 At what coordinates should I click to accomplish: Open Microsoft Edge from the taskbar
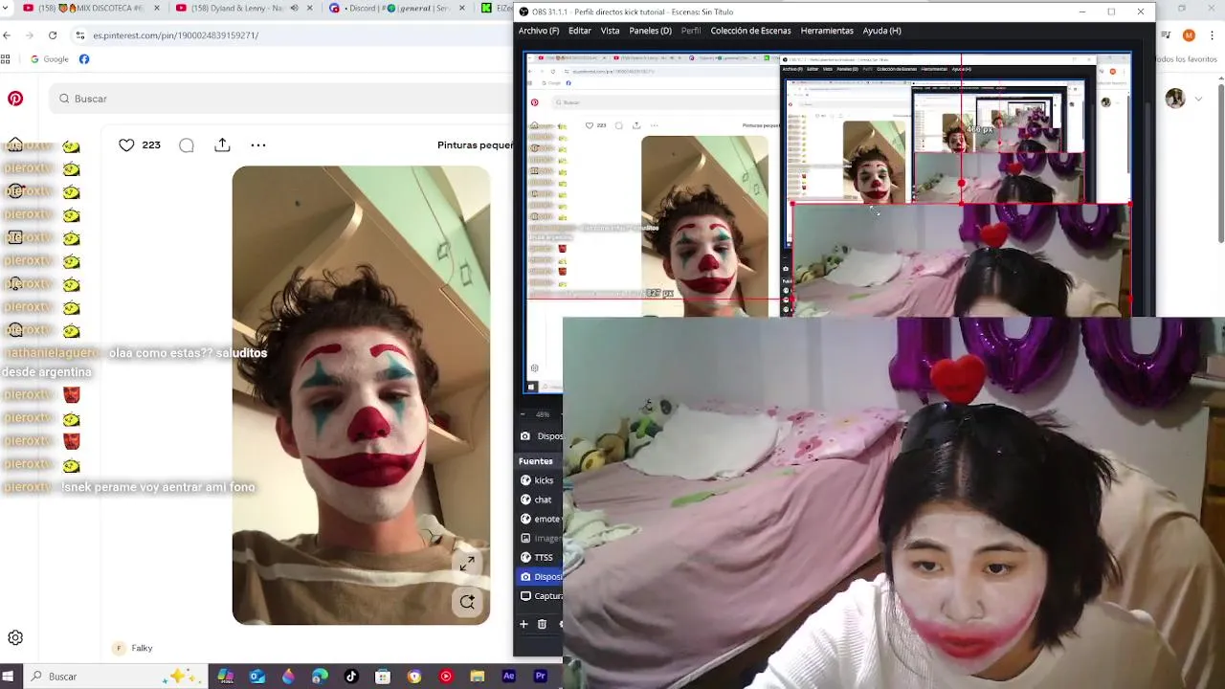[x=320, y=677]
